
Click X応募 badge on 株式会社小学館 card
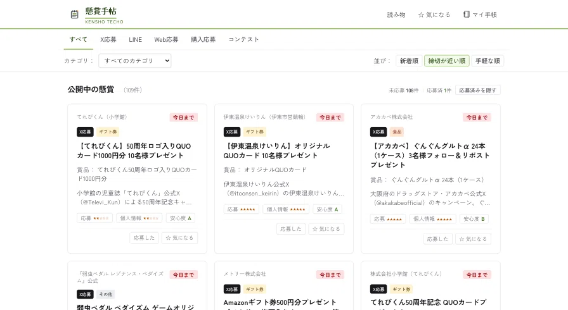click(378, 289)
